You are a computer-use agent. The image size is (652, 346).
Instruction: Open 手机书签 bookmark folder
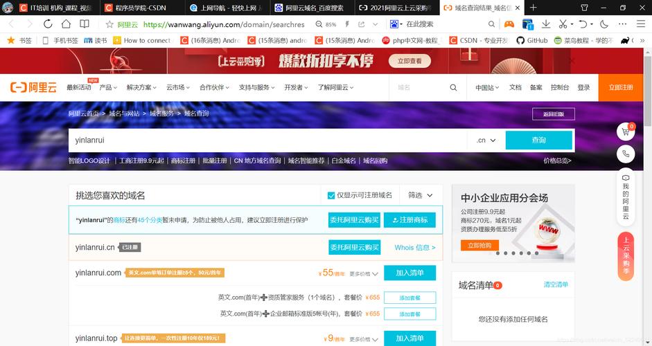60,40
